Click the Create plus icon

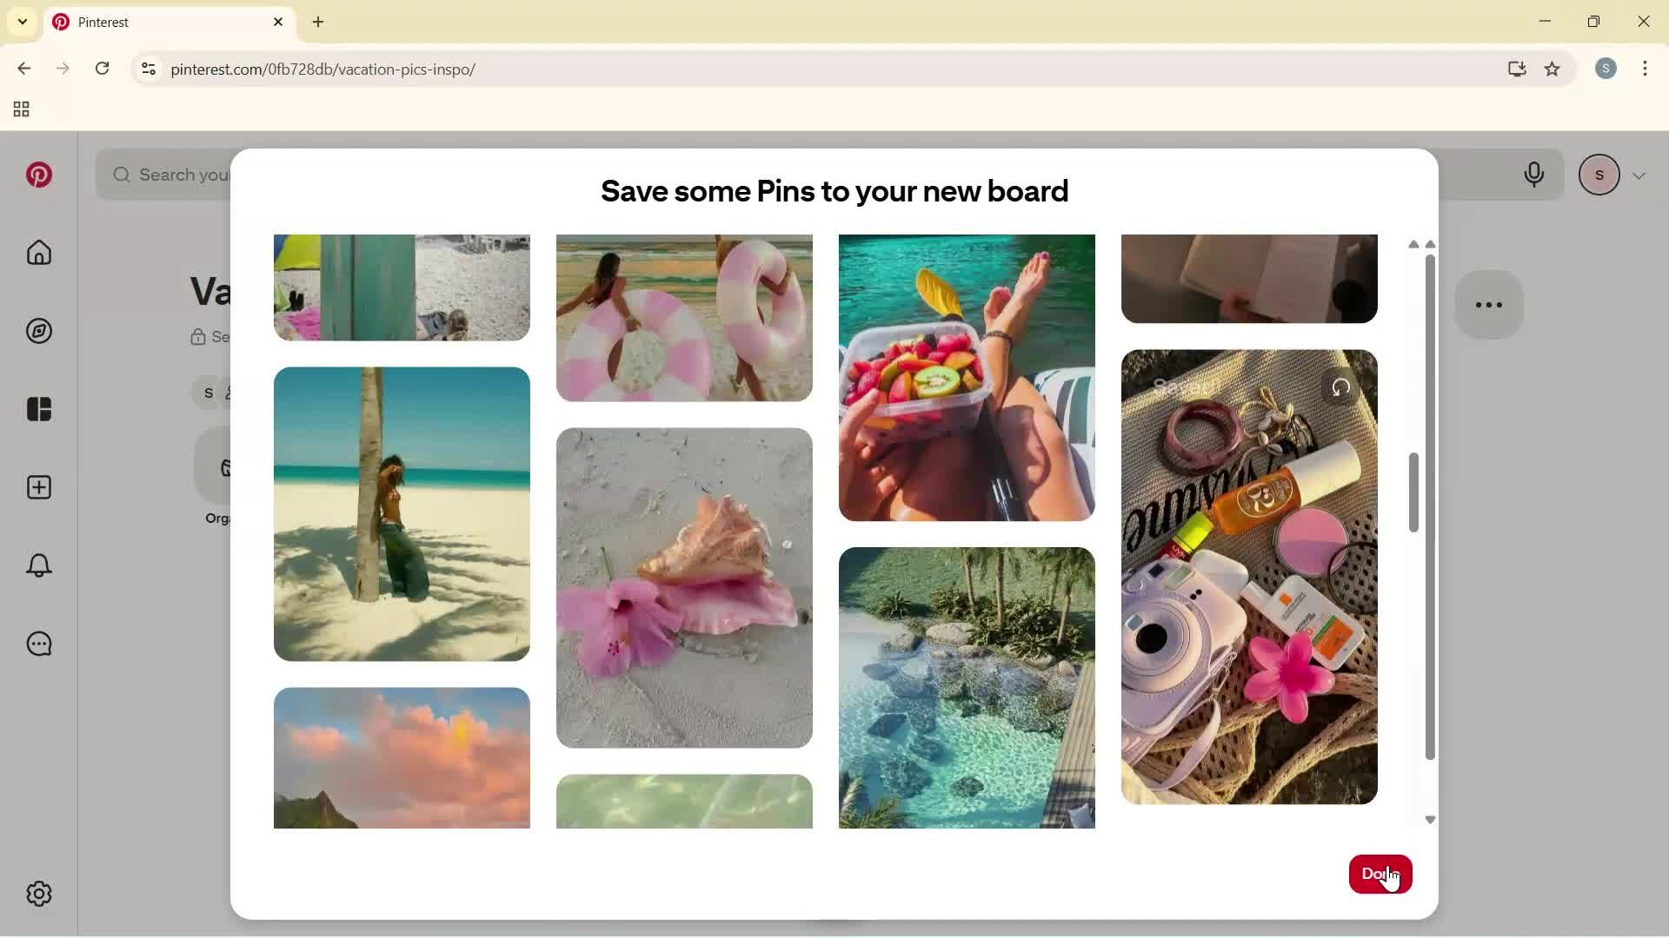tap(38, 487)
